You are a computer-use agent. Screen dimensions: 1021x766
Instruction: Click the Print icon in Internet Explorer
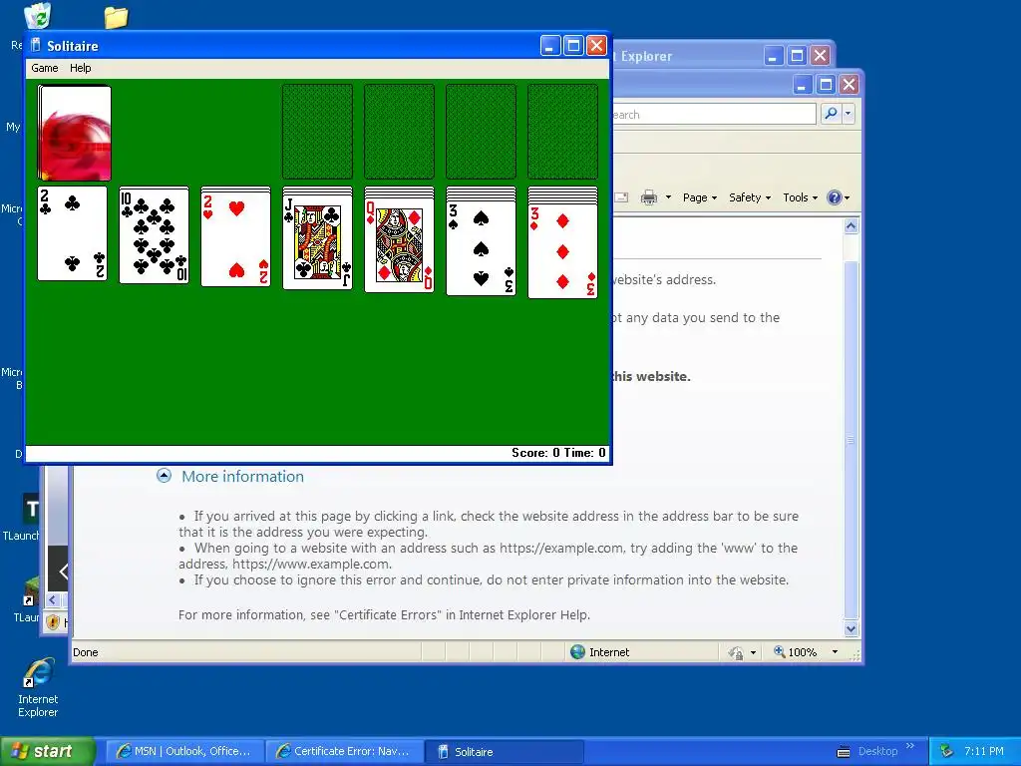[x=648, y=197]
